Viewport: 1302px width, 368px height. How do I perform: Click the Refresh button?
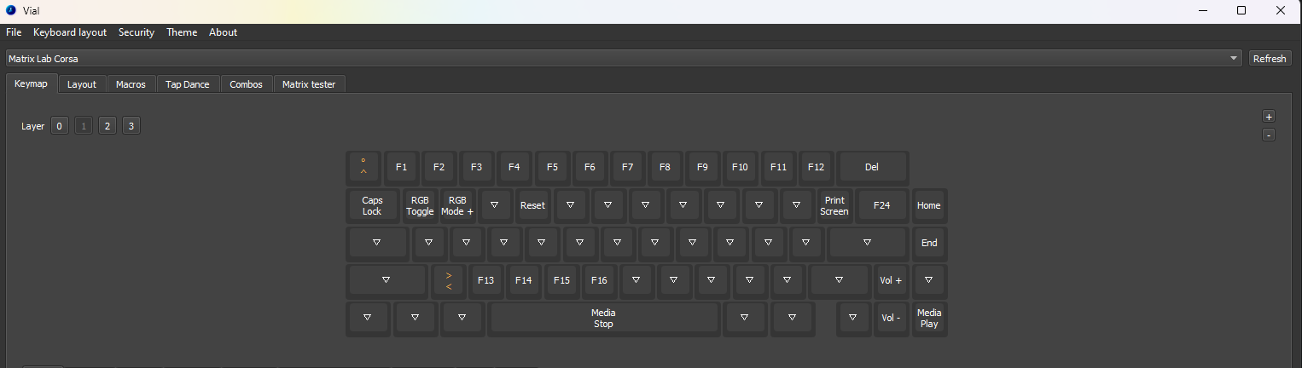(1269, 59)
